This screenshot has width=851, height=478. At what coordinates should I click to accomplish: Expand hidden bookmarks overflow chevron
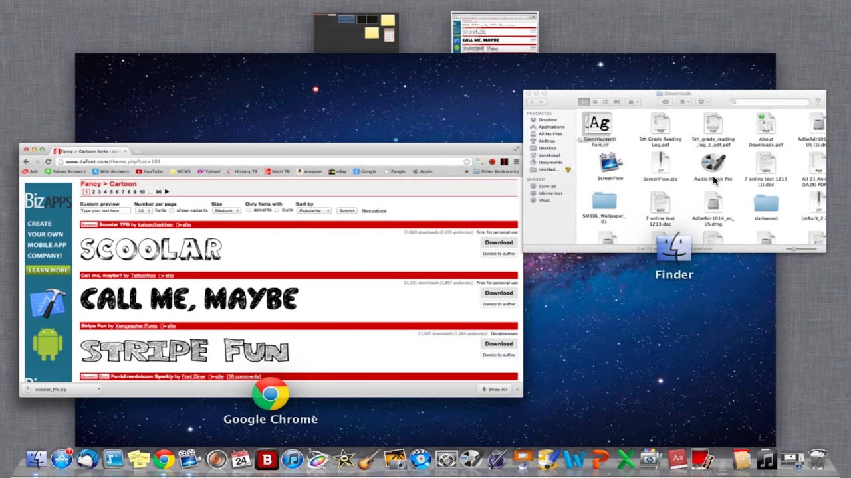click(x=467, y=171)
